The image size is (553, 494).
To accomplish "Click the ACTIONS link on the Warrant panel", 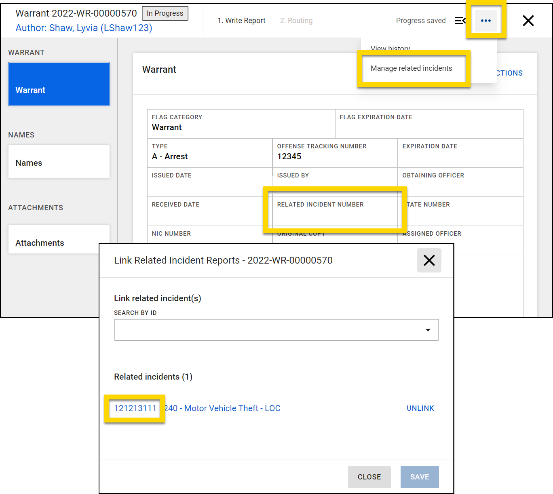I will click(508, 73).
